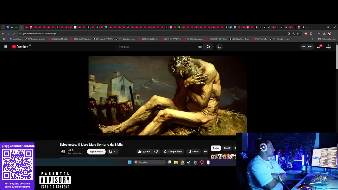Screen dimensions: 338x190
Task: Select the De JJ filter chip
Action: click(x=227, y=148)
